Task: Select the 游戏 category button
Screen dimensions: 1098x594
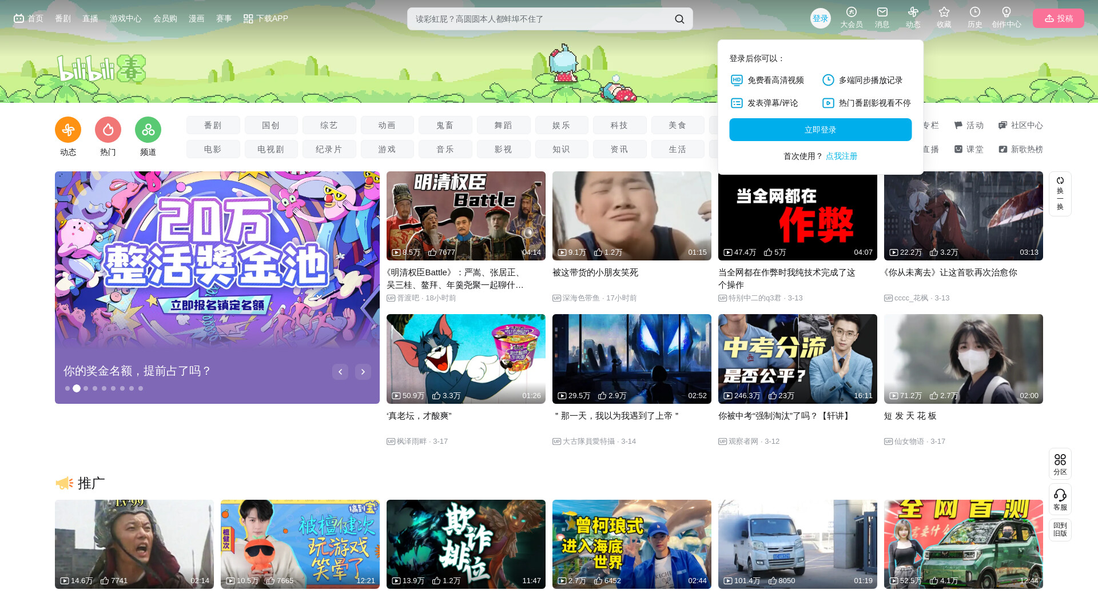Action: tap(387, 149)
